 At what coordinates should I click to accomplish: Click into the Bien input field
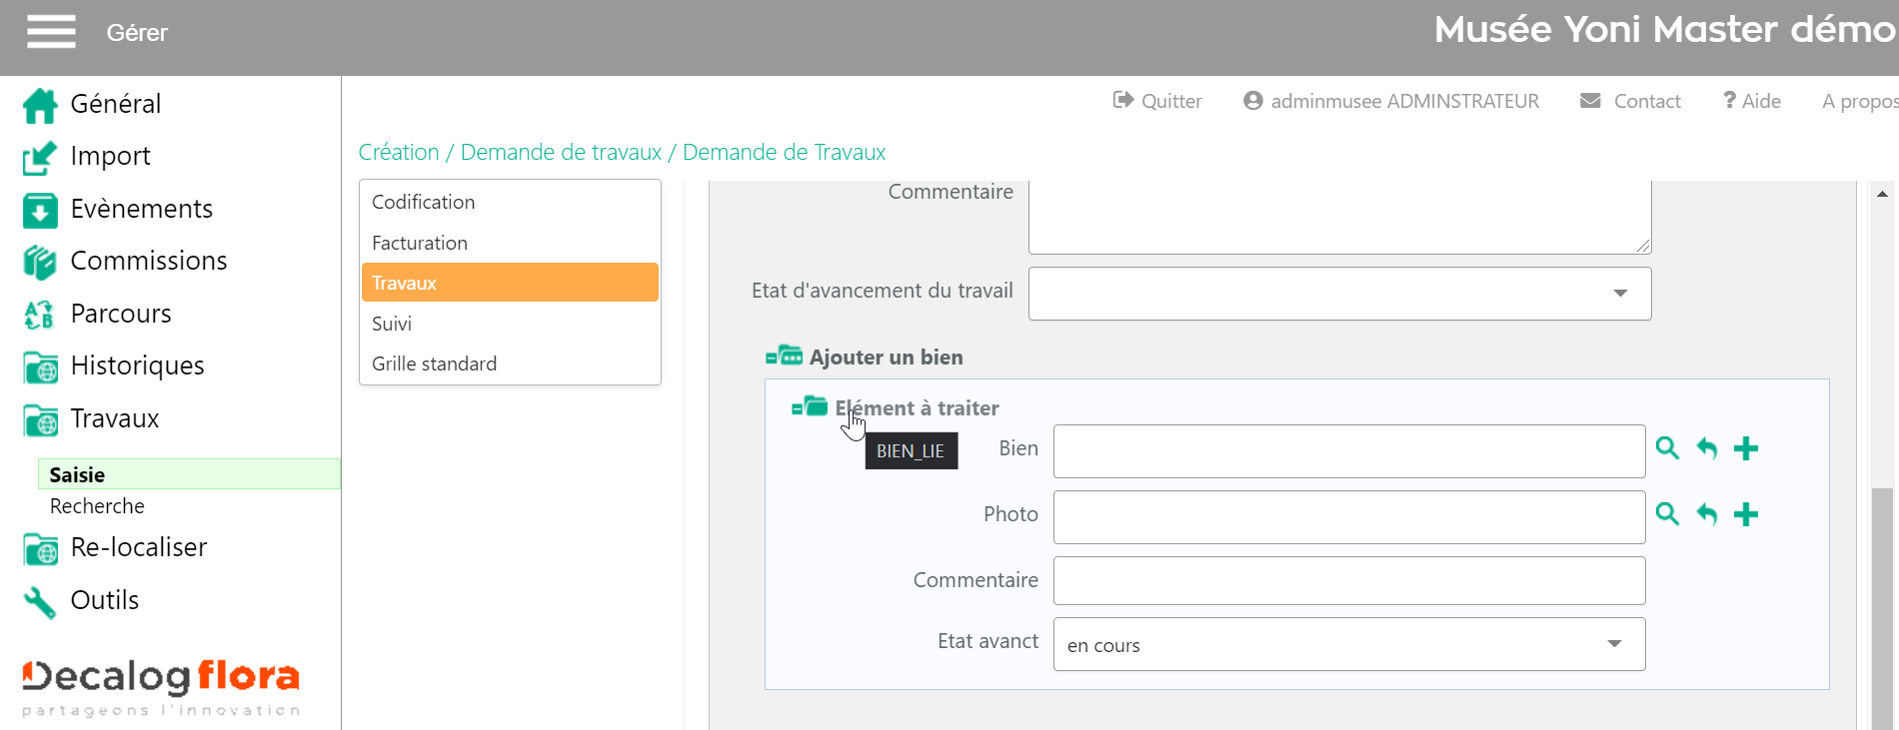(x=1348, y=451)
